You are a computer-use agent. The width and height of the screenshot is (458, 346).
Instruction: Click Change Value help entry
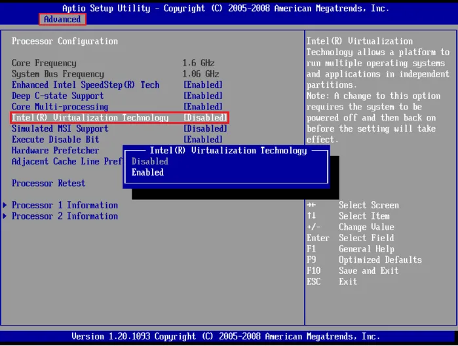click(366, 227)
